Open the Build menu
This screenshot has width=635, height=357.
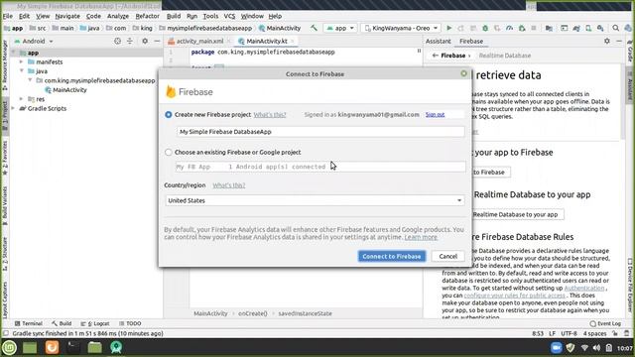click(174, 16)
